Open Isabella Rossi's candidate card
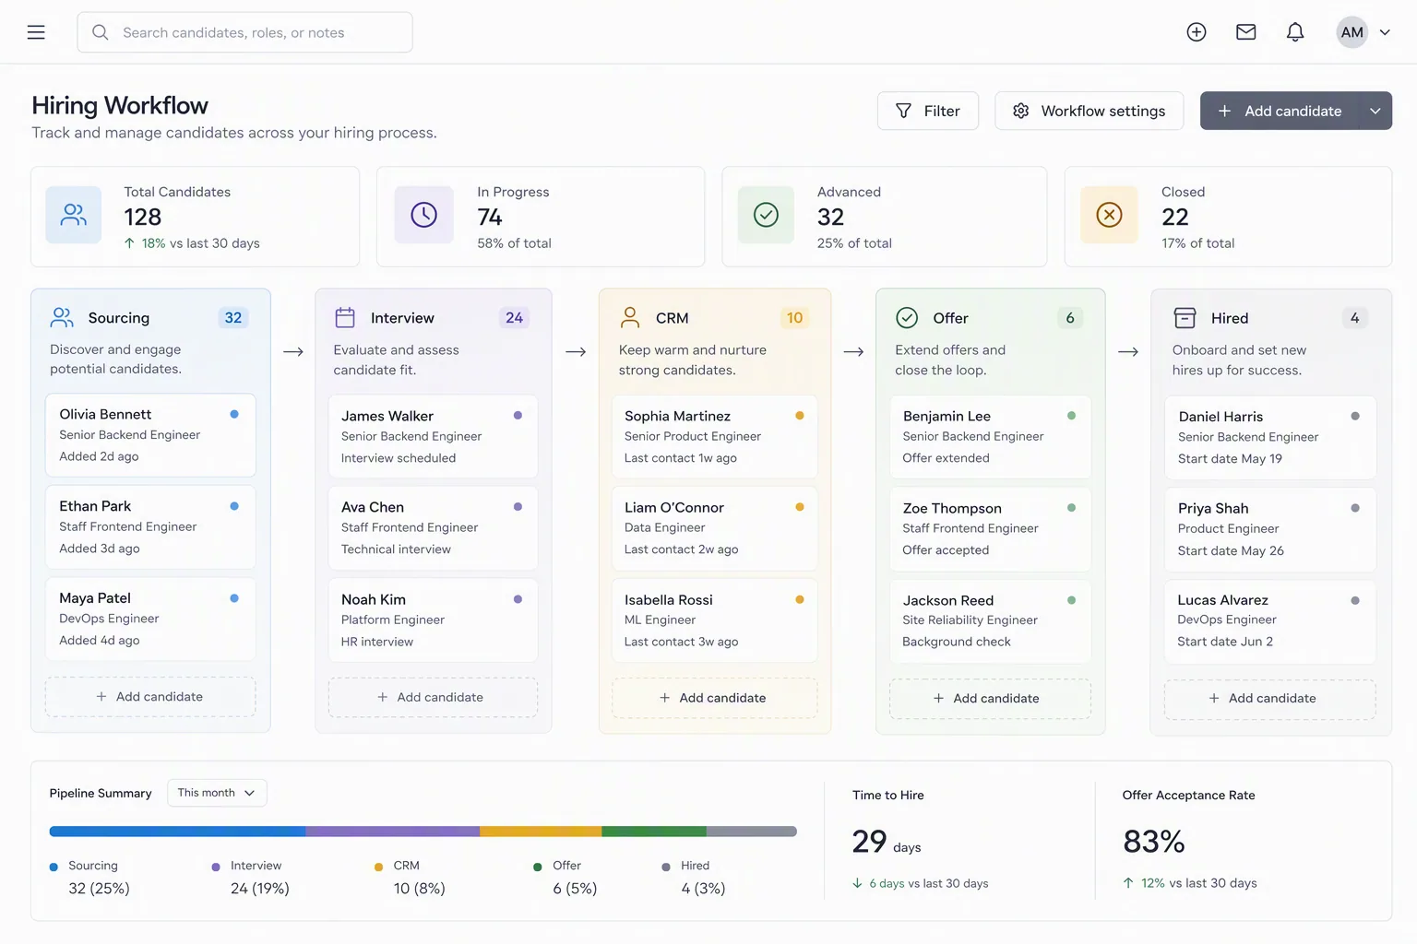Viewport: 1417px width, 944px height. (715, 620)
